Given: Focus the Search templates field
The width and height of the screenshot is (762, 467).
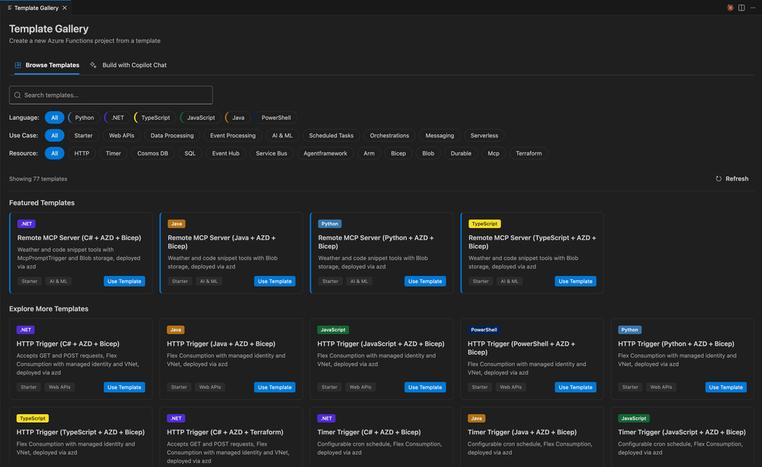Looking at the screenshot, I should [111, 95].
